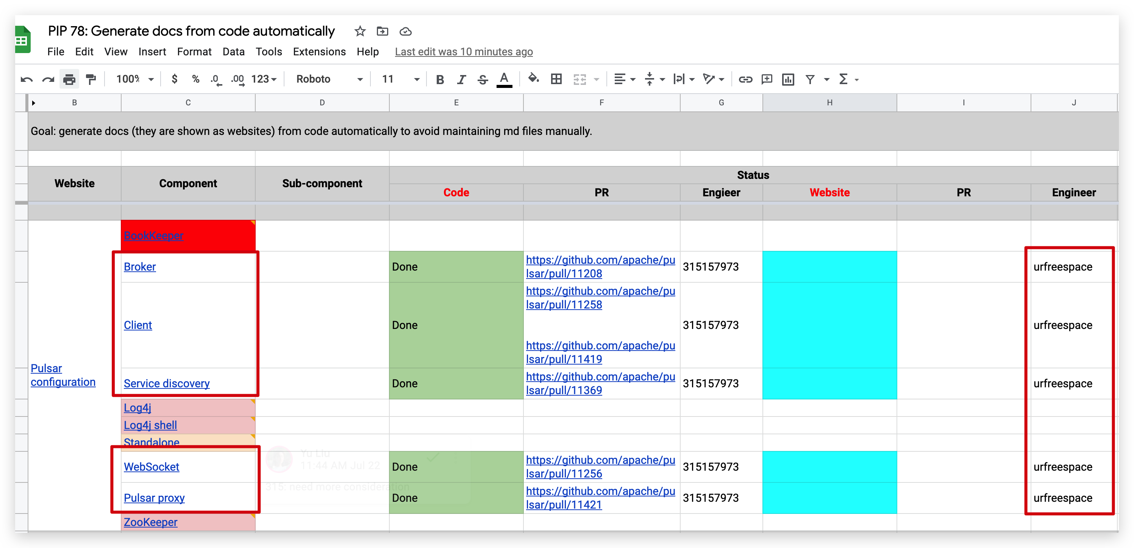Viewport: 1134px width, 548px height.
Task: Toggle strikethrough formatting
Action: 483,79
